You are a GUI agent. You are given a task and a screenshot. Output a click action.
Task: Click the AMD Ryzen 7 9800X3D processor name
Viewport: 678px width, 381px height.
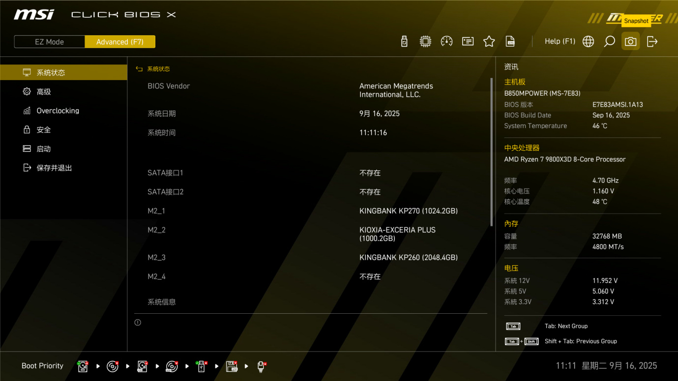tap(565, 160)
